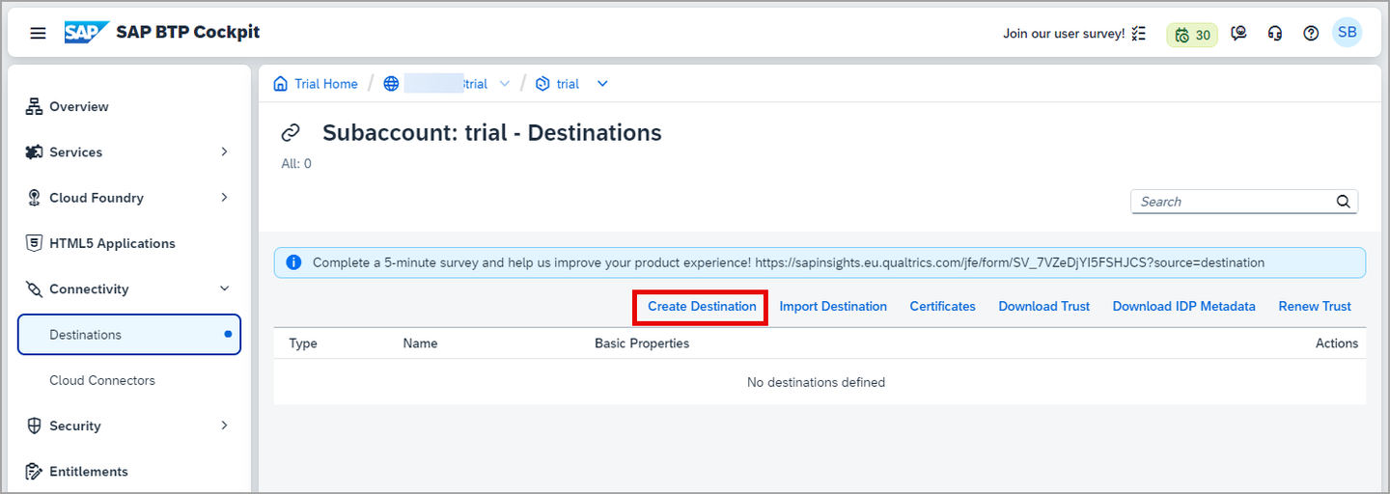This screenshot has width=1390, height=494.
Task: Open the support headset icon
Action: 1275,33
